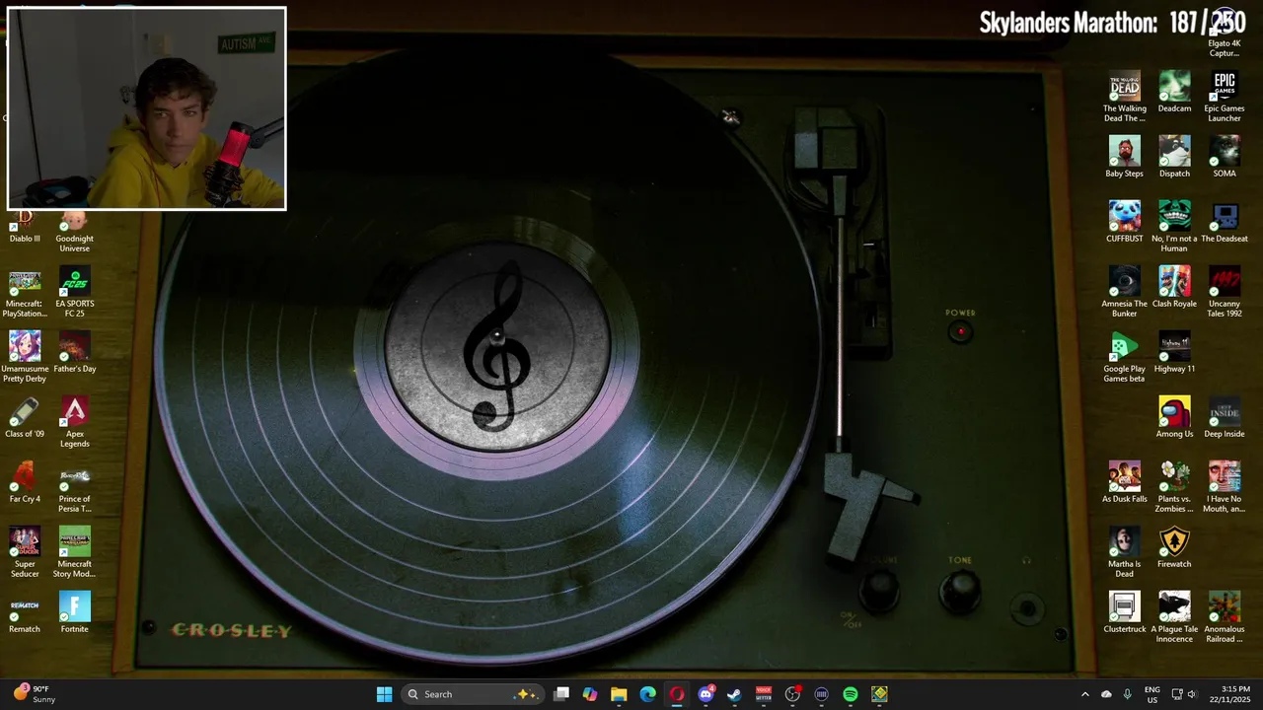The height and width of the screenshot is (710, 1263).
Task: Click the Clustertruck desktop icon
Action: tap(1125, 612)
